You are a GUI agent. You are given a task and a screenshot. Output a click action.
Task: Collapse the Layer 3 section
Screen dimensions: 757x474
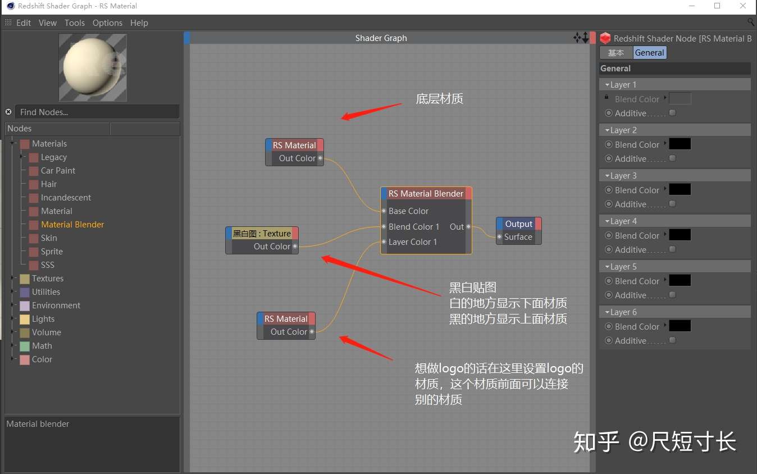607,176
